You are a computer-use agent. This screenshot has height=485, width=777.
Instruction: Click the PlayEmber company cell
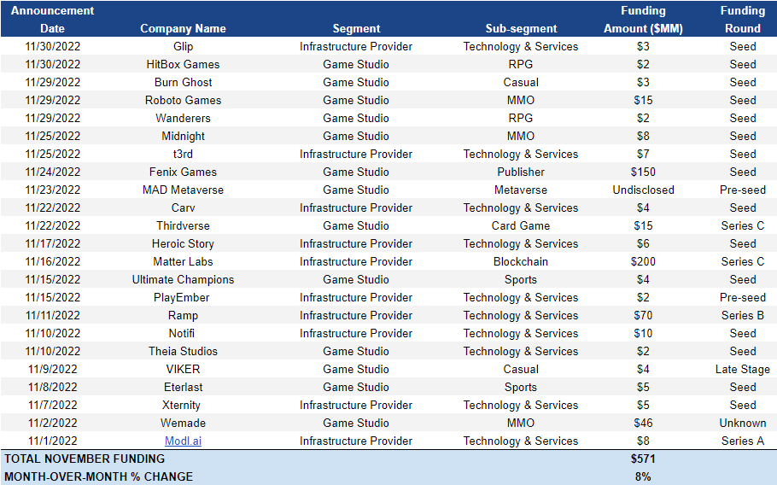[x=181, y=297]
